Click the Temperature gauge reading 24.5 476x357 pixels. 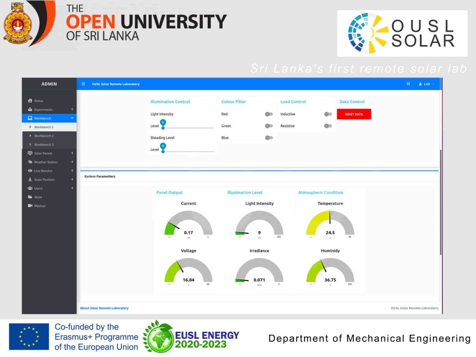331,232
